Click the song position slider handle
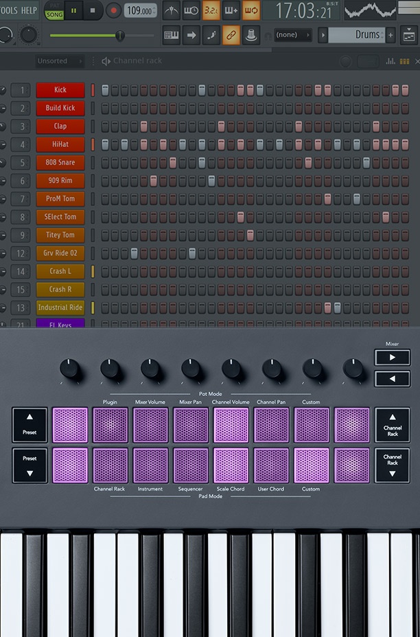This screenshot has width=420, height=637. pos(120,35)
